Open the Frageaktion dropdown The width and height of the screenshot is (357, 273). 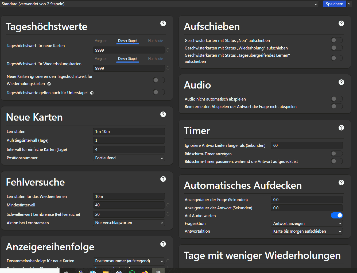307,224
